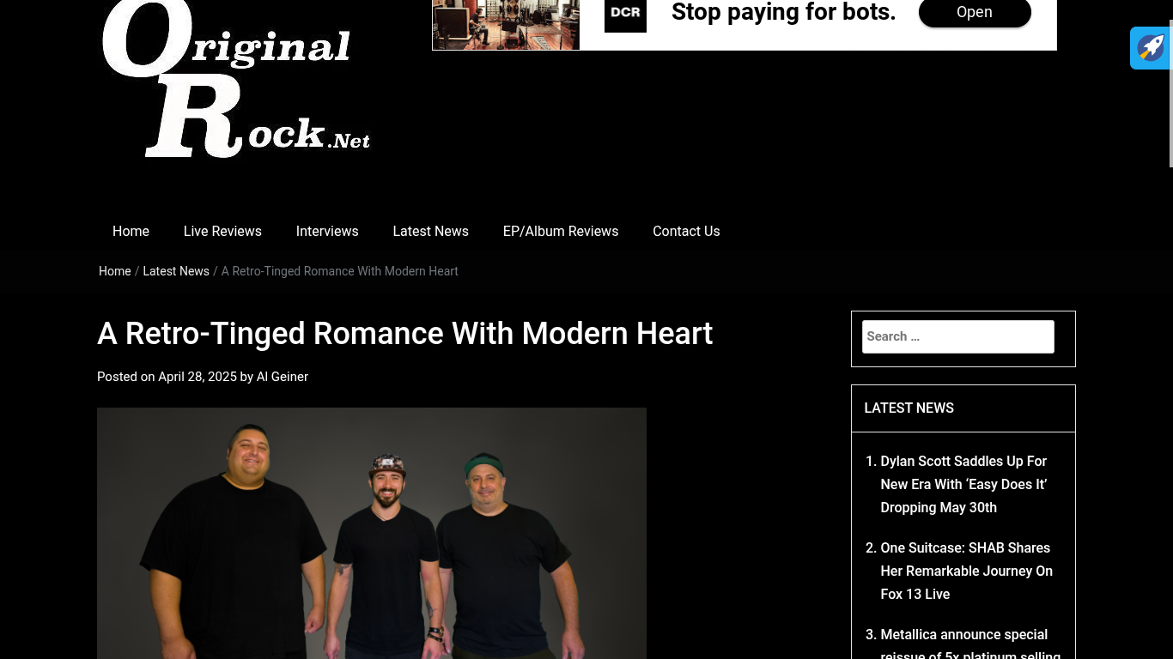Click the DCR logo in the ad
The image size is (1173, 659).
pyautogui.click(x=625, y=15)
